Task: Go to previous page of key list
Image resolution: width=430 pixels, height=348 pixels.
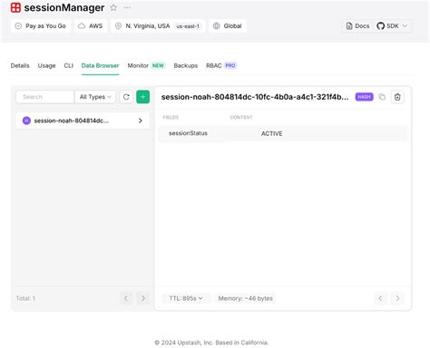Action: click(126, 298)
